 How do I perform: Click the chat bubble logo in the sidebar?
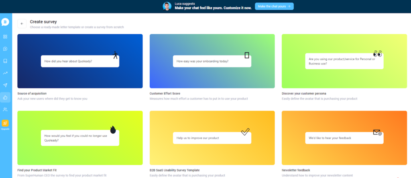click(5, 22)
